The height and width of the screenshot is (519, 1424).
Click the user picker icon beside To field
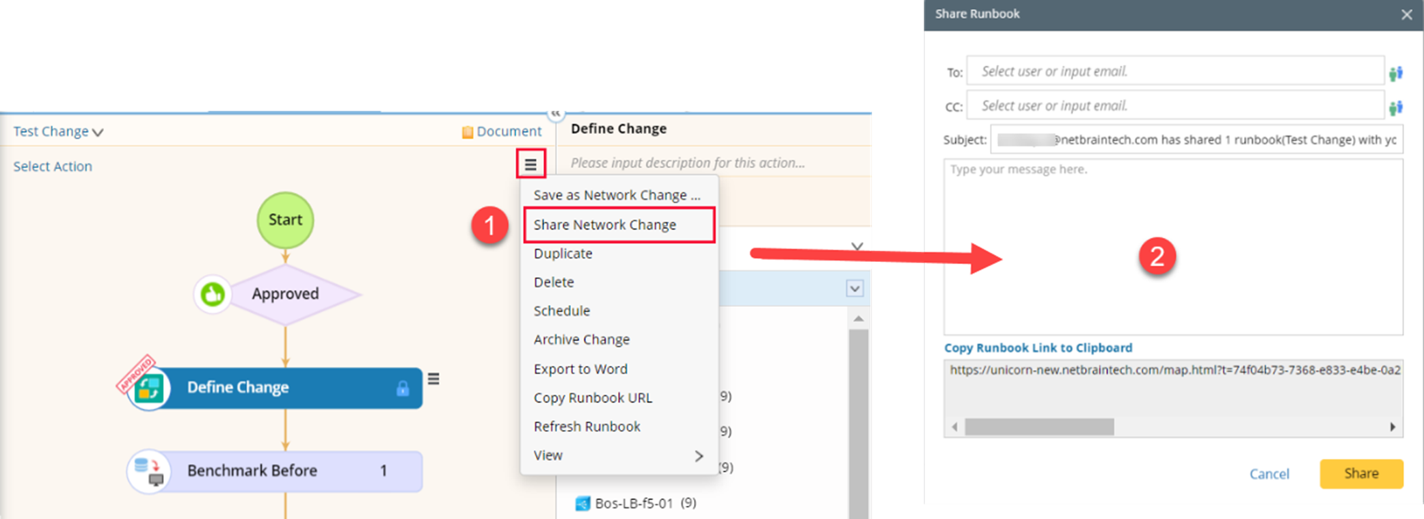click(1395, 72)
